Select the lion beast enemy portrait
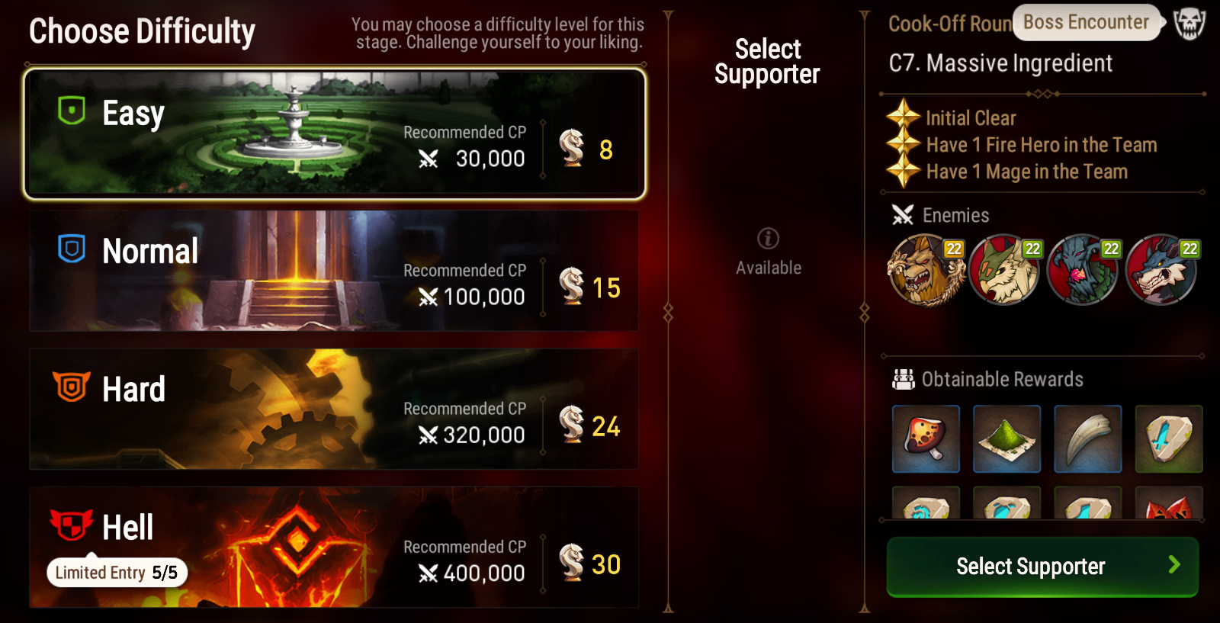Viewport: 1220px width, 623px height. coord(926,270)
